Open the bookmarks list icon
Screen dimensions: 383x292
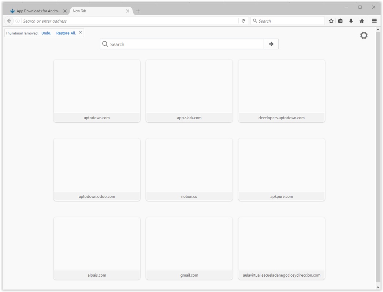[341, 21]
